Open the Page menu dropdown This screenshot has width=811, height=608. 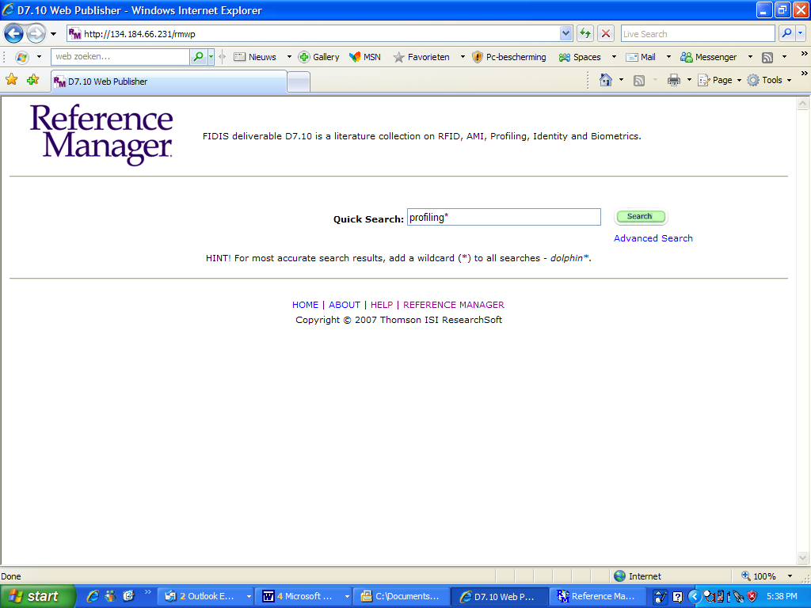(x=720, y=80)
